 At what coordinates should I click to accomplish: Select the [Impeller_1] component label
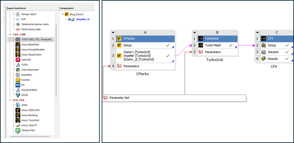click(x=83, y=19)
